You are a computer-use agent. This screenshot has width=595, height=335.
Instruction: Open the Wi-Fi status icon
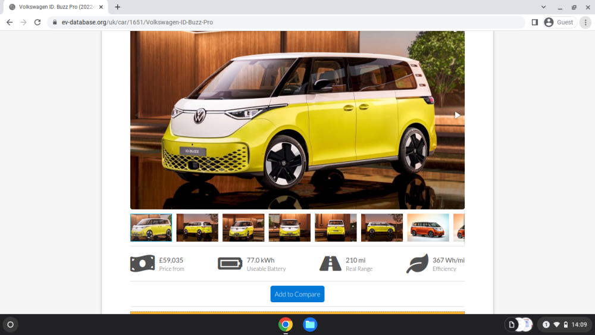click(556, 324)
